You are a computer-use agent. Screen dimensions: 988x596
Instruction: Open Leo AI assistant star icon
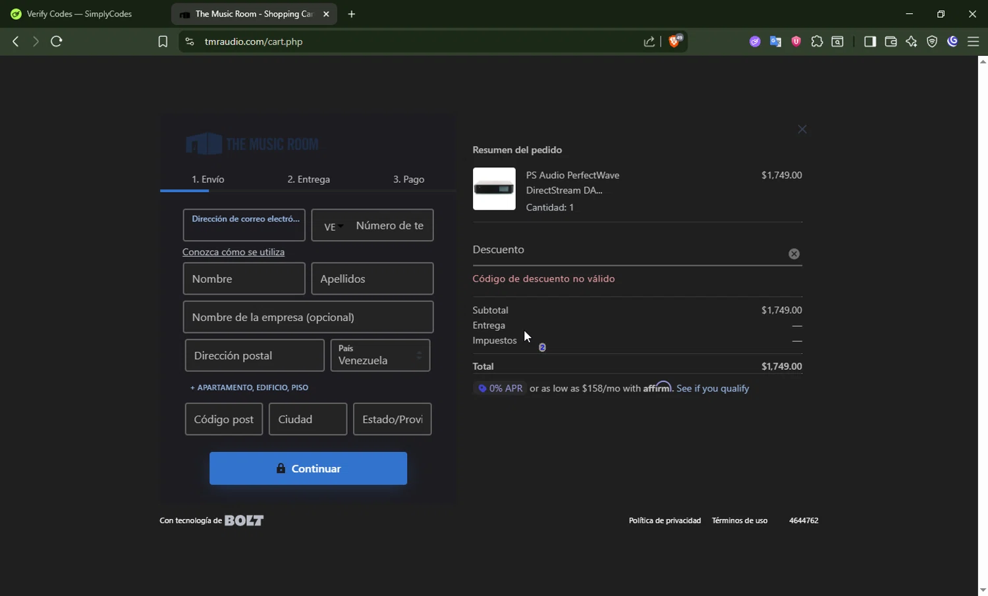pyautogui.click(x=912, y=41)
